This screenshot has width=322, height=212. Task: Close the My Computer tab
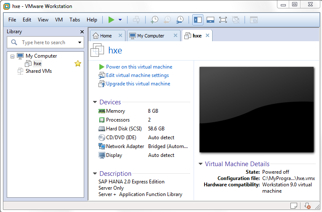(176, 35)
